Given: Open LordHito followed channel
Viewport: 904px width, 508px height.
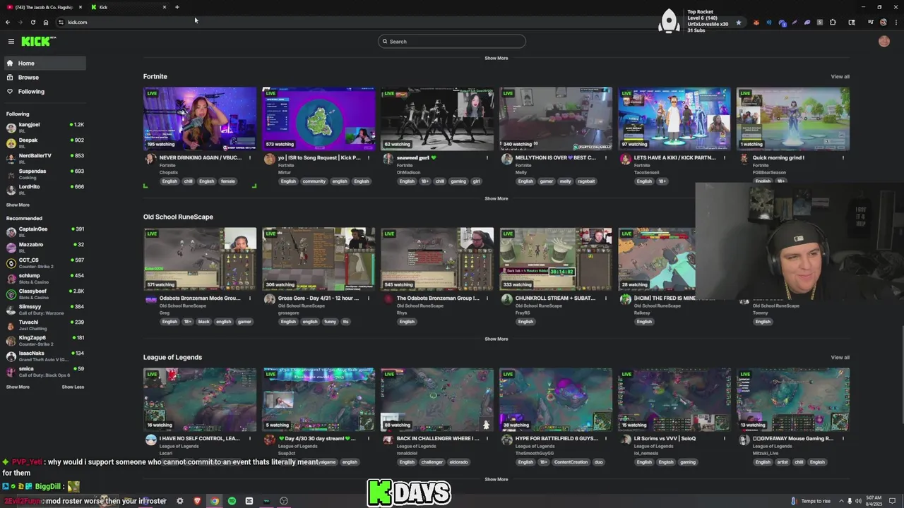Looking at the screenshot, I should 44,188.
